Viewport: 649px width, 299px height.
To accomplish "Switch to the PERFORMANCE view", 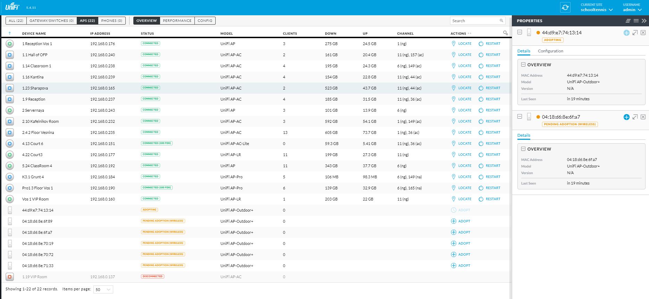I will pyautogui.click(x=177, y=20).
